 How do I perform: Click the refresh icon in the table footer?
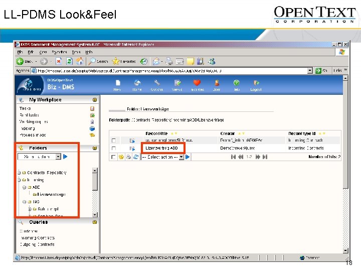click(x=136, y=157)
